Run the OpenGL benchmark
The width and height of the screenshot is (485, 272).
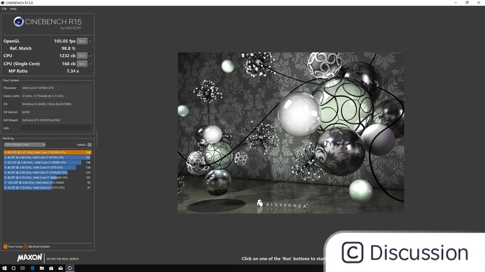point(82,41)
